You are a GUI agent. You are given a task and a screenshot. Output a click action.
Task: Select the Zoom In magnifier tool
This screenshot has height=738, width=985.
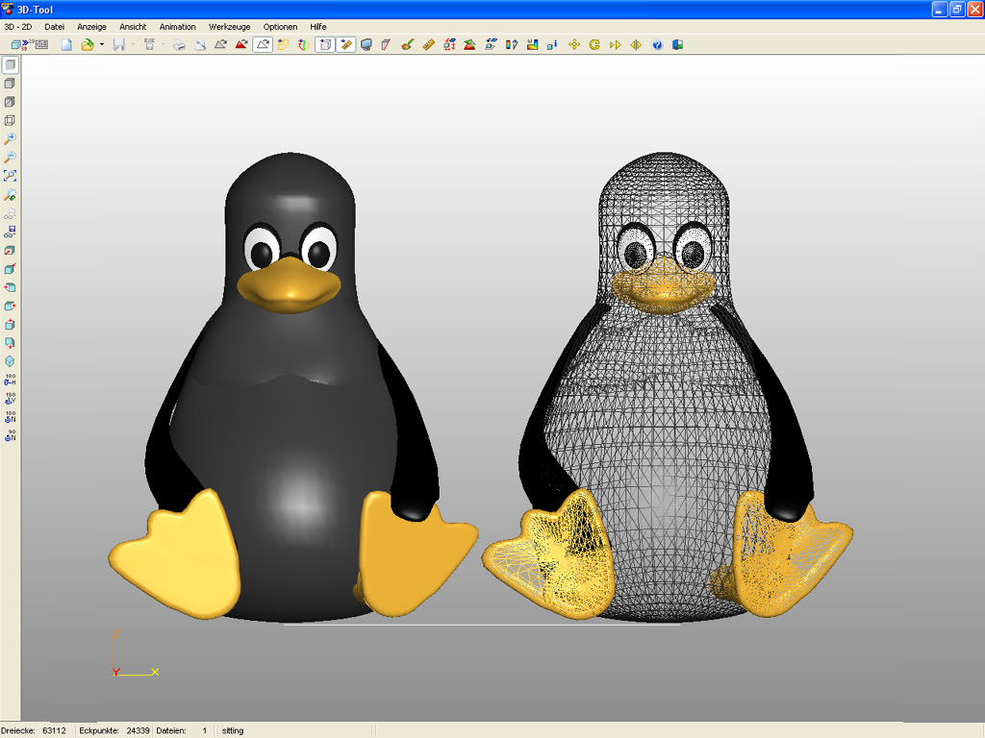click(10, 137)
